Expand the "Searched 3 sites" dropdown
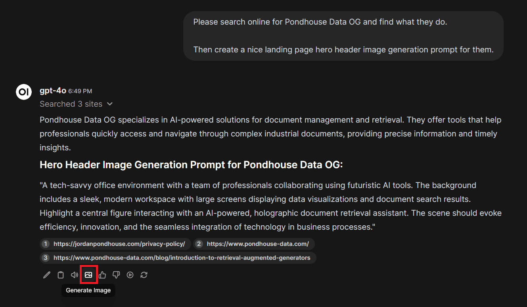Screen dimensions: 527x307 (76, 104)
